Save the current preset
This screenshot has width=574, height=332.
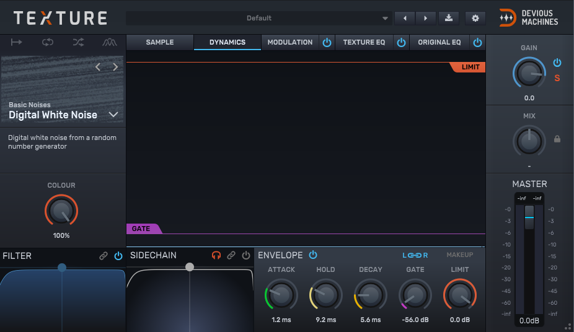coord(448,18)
